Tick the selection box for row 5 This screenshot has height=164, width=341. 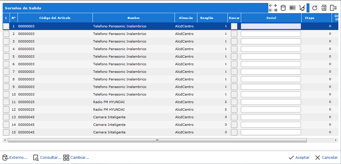pyautogui.click(x=6, y=57)
